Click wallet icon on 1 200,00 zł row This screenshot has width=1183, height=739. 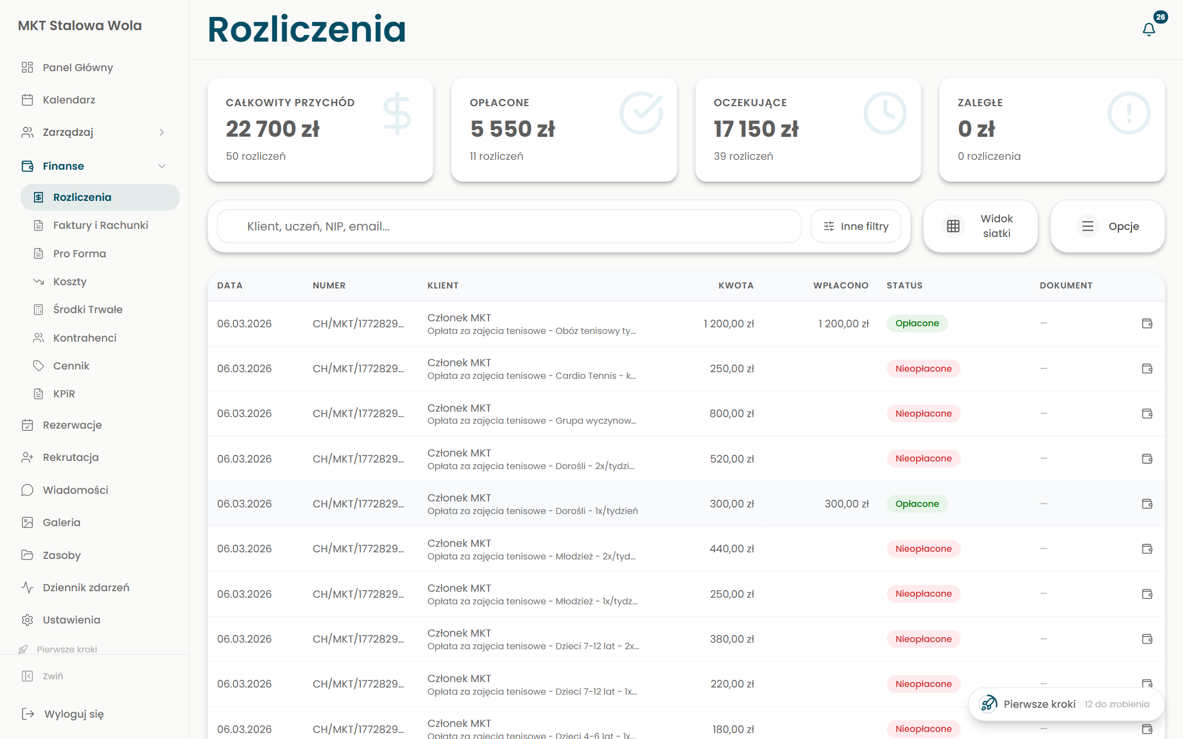click(x=1147, y=324)
